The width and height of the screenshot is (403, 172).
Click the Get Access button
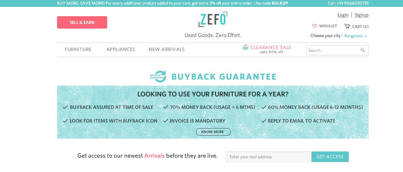(x=330, y=157)
